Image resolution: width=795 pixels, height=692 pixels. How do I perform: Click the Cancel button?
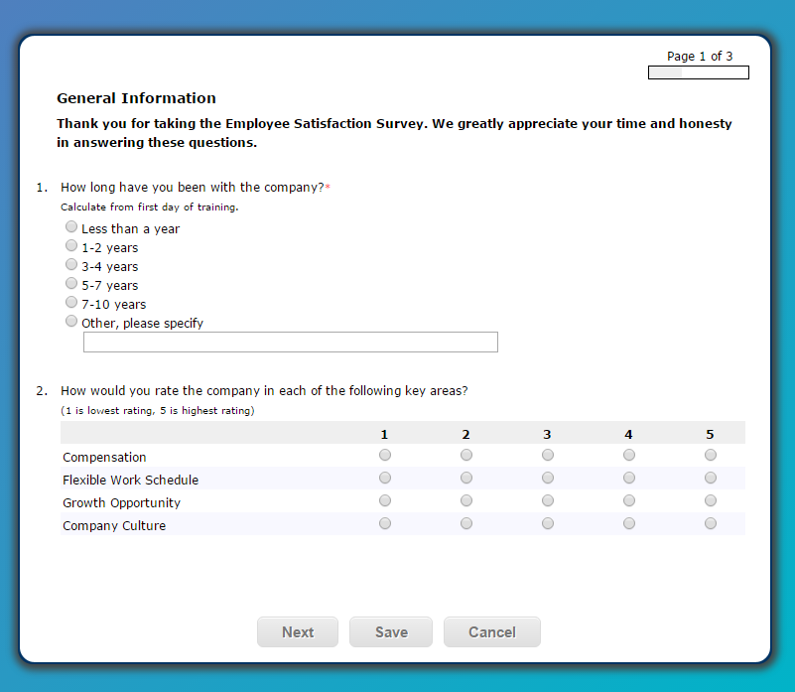(x=491, y=631)
